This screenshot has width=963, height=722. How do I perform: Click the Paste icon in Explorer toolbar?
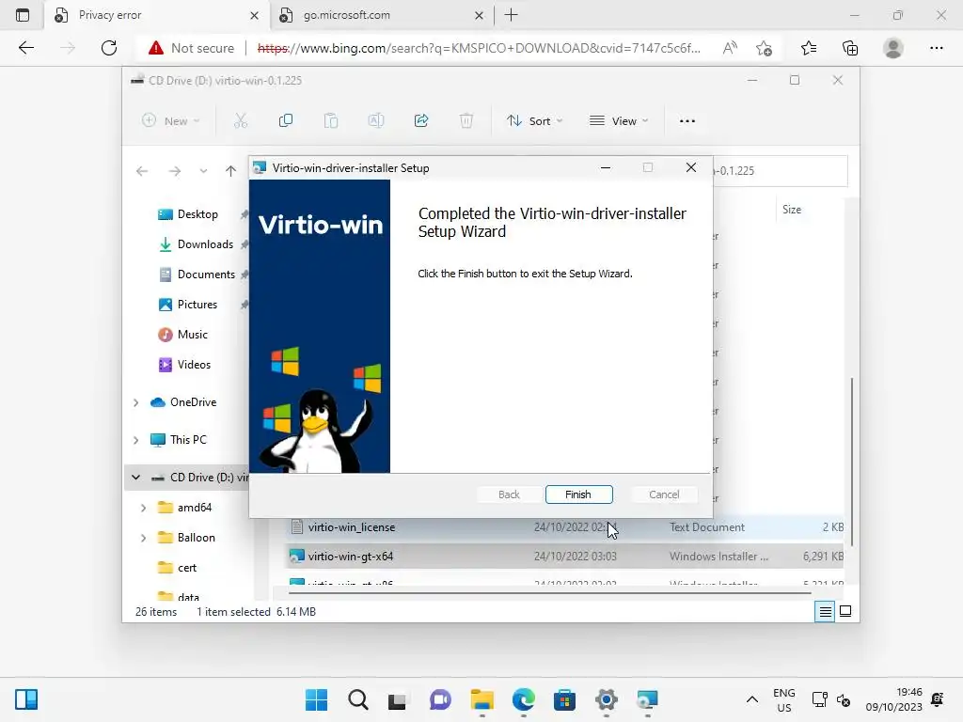331,121
